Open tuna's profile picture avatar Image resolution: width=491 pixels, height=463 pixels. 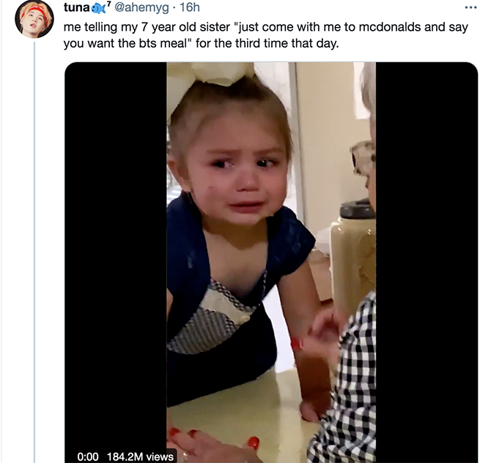tap(34, 19)
